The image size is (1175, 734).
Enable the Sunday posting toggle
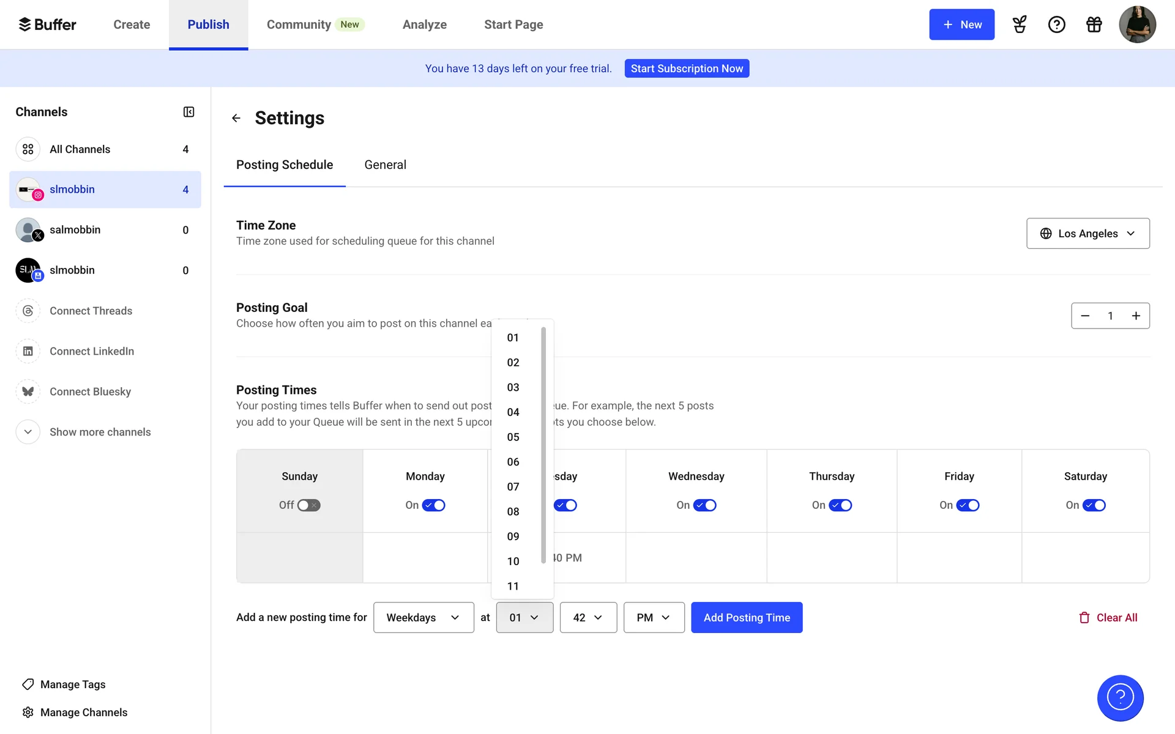point(308,505)
